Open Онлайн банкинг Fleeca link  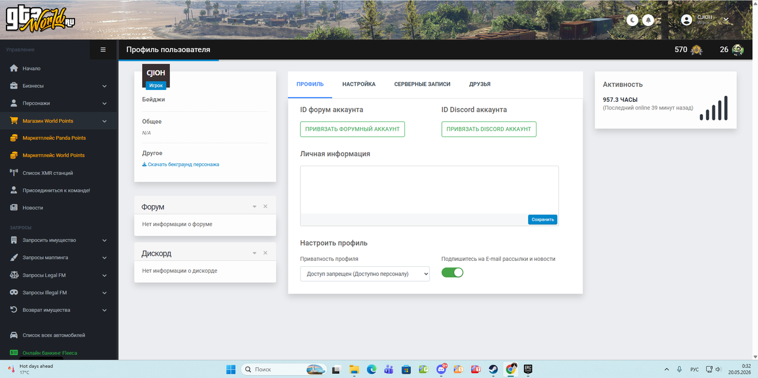click(x=50, y=353)
